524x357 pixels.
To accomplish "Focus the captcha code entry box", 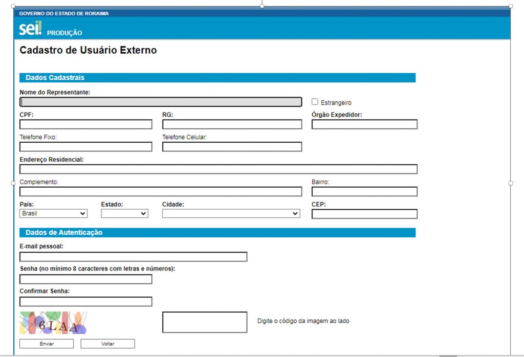I will click(205, 322).
